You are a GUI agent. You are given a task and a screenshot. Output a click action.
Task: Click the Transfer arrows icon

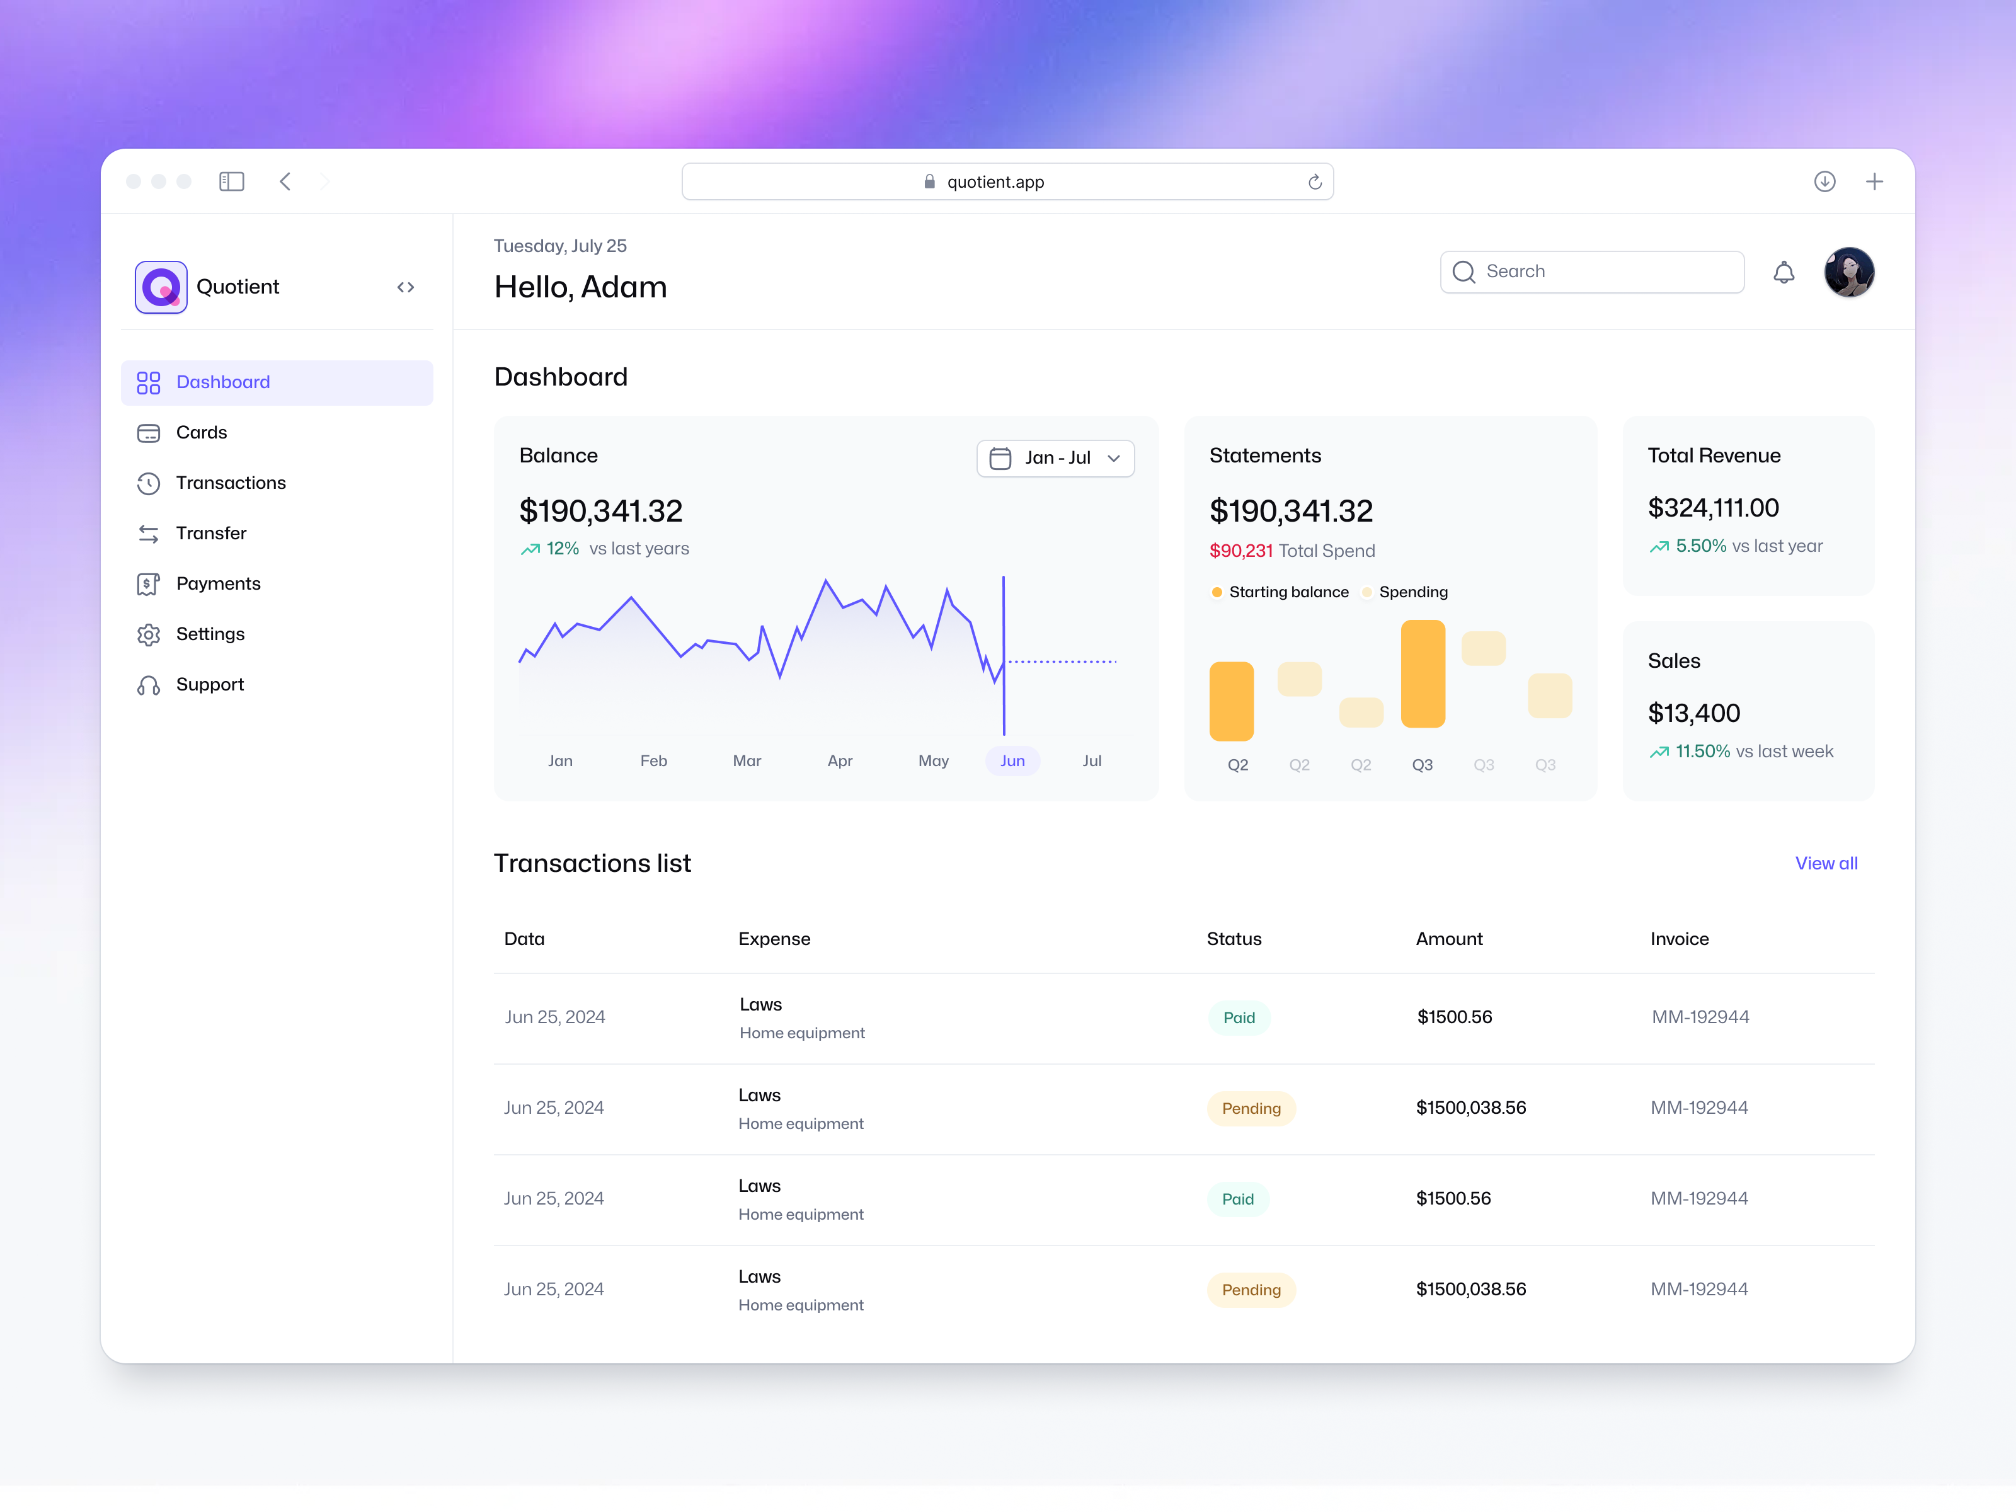coord(149,533)
